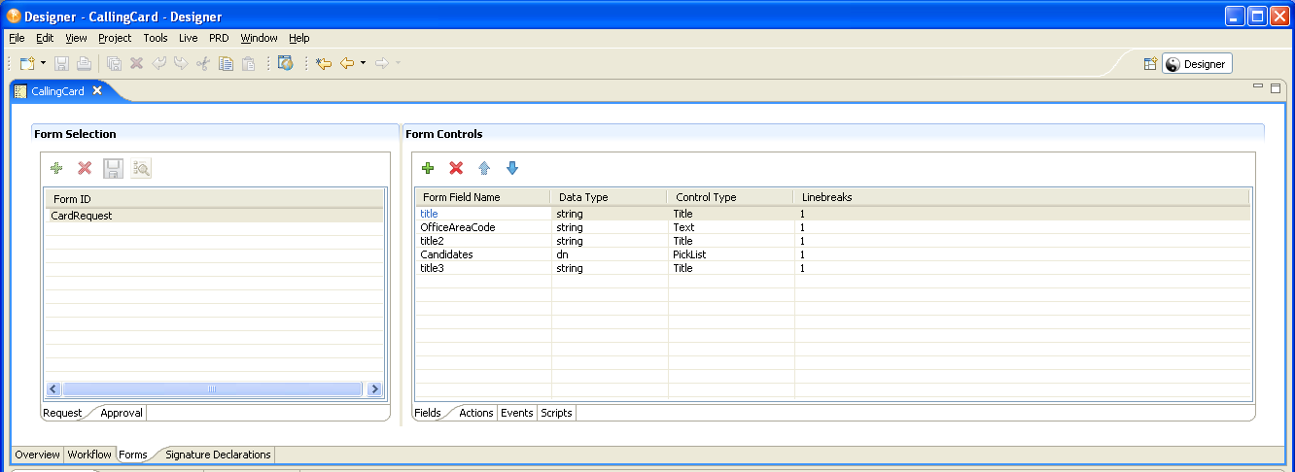
Task: Switch to the Workflow tab
Action: [x=89, y=455]
